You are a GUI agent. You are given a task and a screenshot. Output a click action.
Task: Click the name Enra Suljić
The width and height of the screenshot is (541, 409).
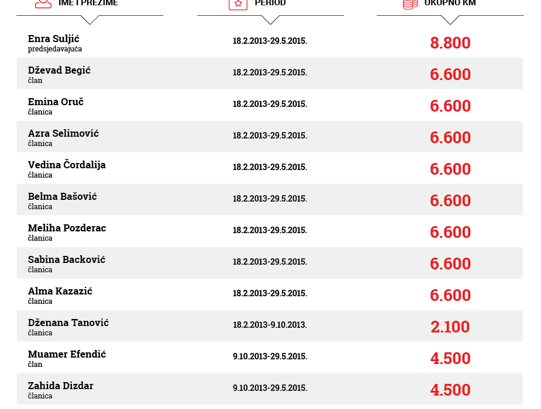(x=54, y=39)
